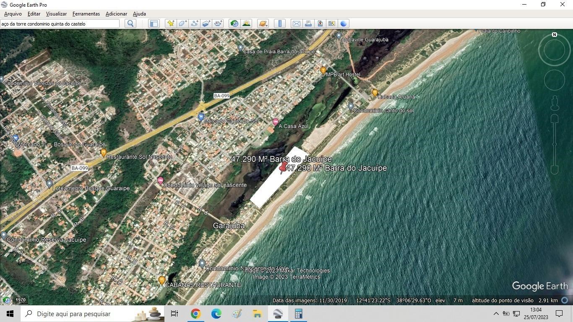The width and height of the screenshot is (573, 322).
Task: Open the planet selection dropdown
Action: tap(263, 23)
